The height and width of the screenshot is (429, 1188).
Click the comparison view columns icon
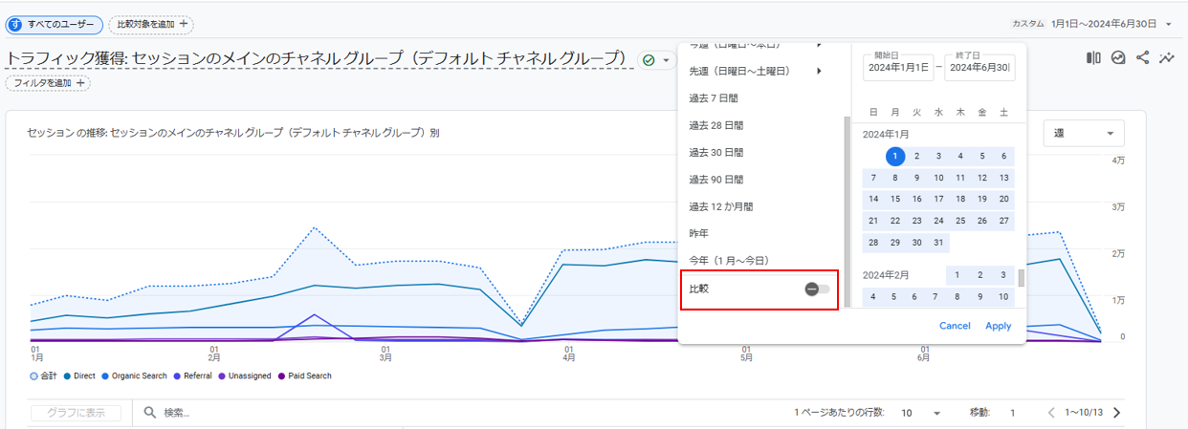pyautogui.click(x=1093, y=58)
